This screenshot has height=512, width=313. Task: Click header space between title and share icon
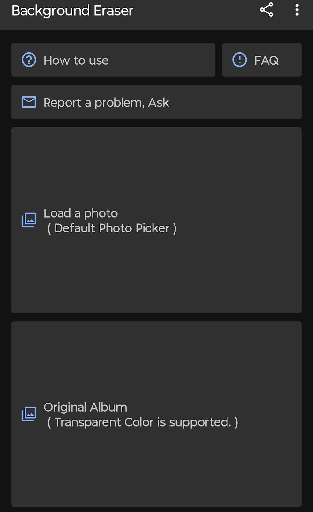[196, 11]
